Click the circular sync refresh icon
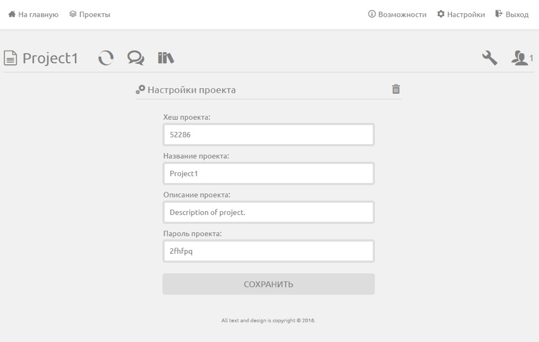Screen dimensions: 539x342 coord(106,58)
